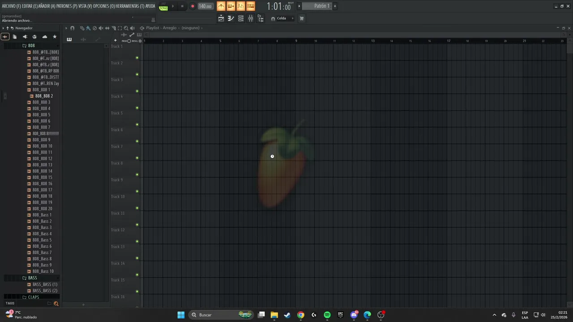Select the playlist Playback speaker tool
Screen dimensions: 573x322
pos(132,28)
